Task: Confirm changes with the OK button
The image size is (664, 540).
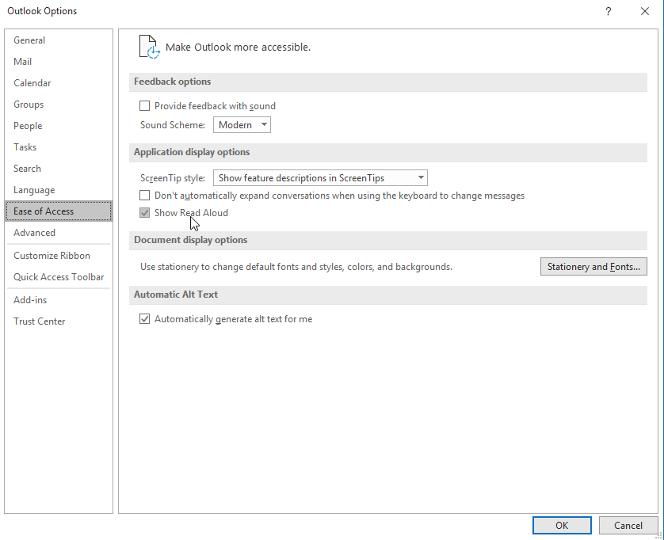Action: tap(562, 525)
